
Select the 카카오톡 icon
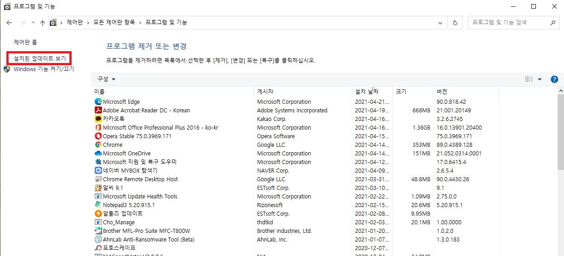click(x=98, y=119)
